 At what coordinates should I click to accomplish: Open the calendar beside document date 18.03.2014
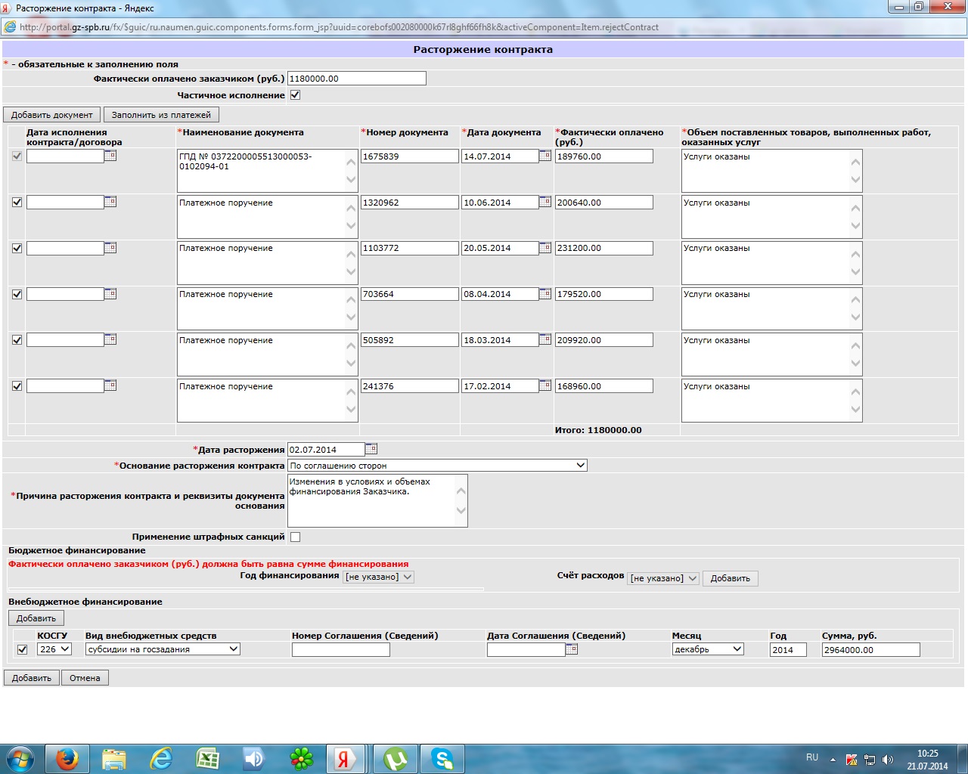coord(544,339)
